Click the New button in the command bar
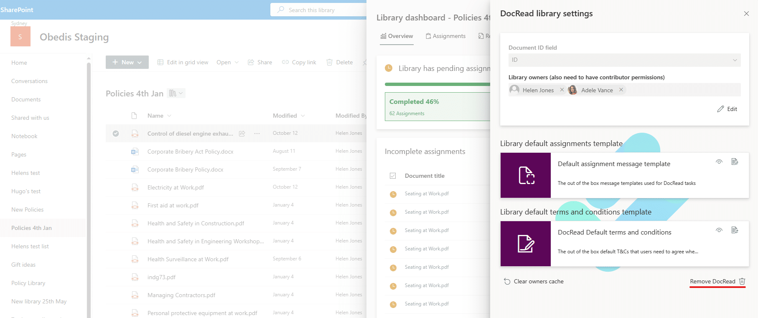The image size is (758, 318). (x=127, y=62)
